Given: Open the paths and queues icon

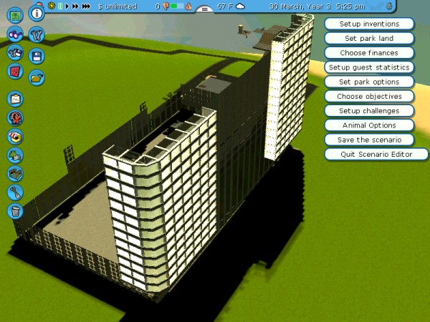Looking at the screenshot, I should tap(15, 174).
